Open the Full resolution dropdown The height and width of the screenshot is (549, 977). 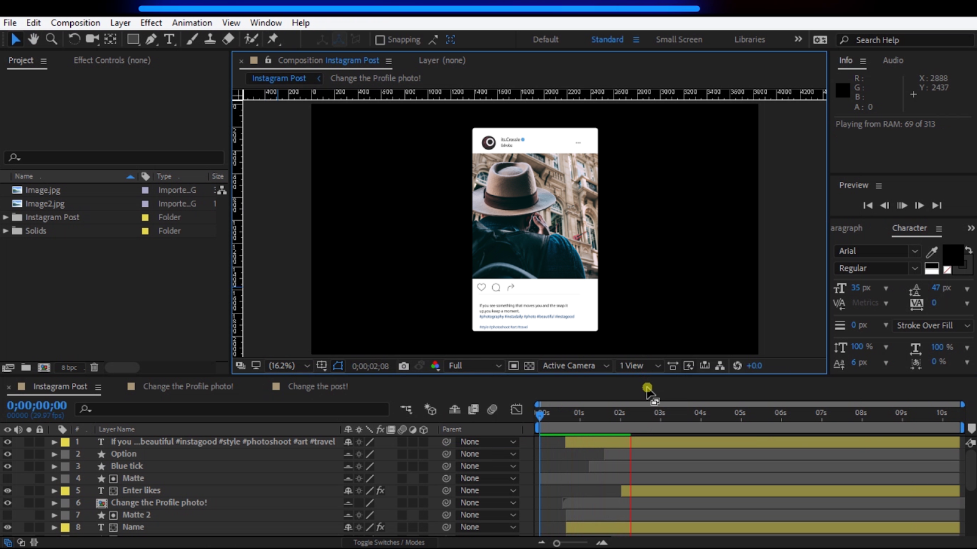474,366
